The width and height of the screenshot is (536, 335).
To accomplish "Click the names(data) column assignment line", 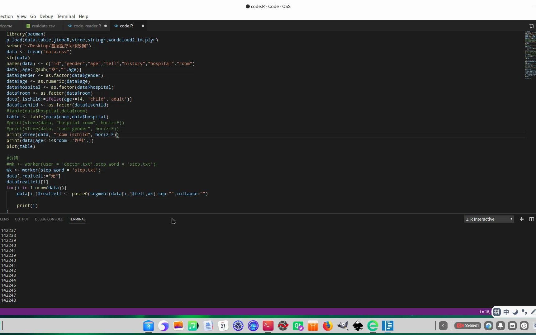I will (101, 64).
